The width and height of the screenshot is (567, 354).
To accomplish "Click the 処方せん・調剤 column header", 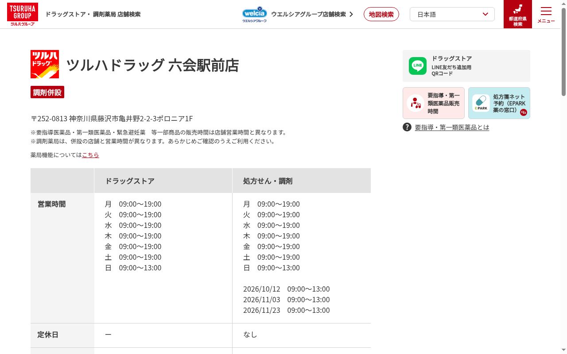I will tap(302, 181).
